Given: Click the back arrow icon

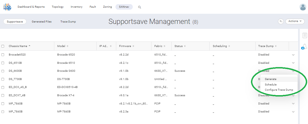Looking at the screenshot, I should 281,21.
